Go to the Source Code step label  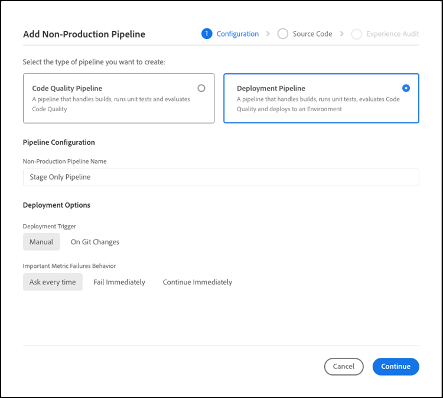(312, 34)
